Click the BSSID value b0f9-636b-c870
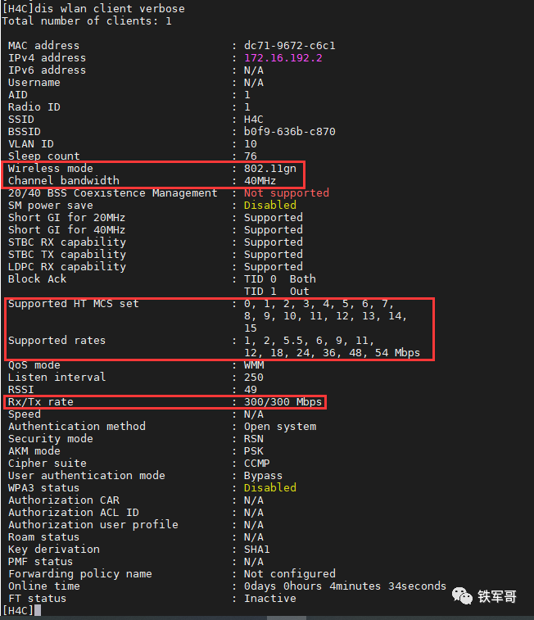The width and height of the screenshot is (534, 620). point(289,132)
